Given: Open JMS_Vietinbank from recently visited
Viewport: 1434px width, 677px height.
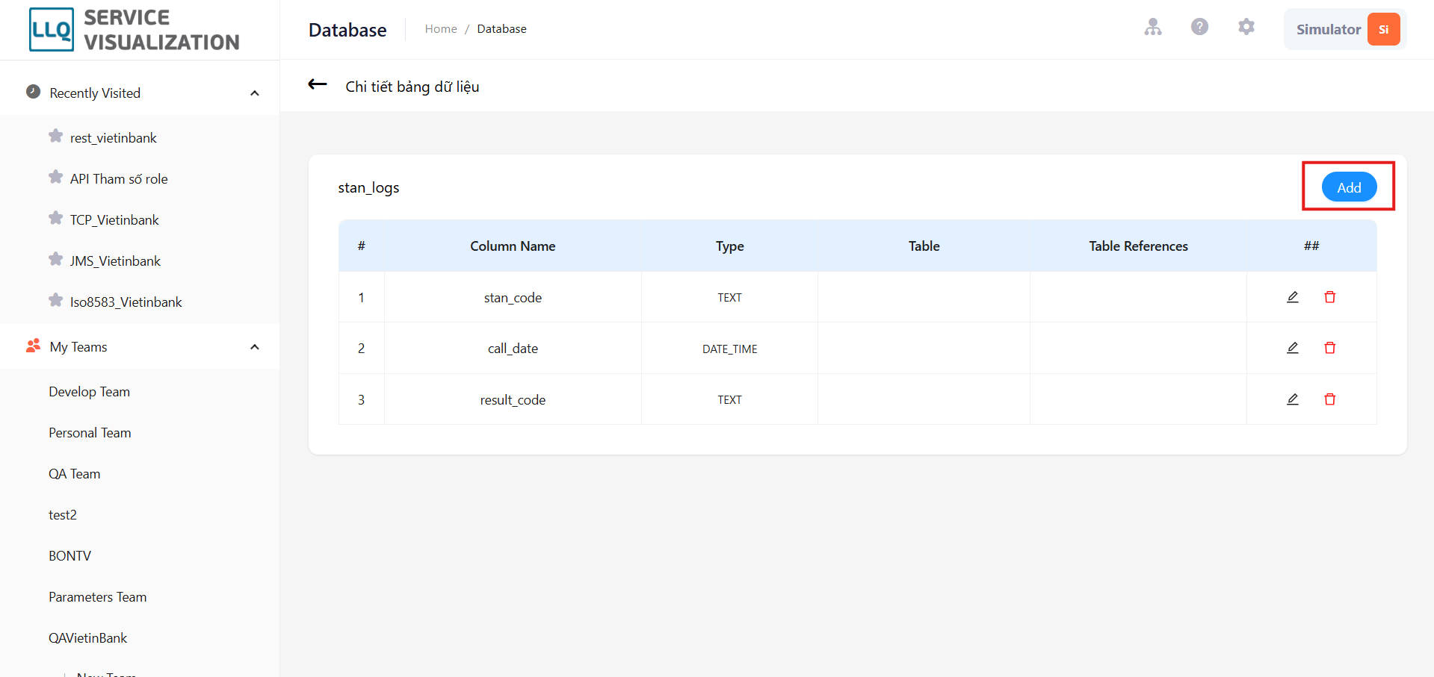Looking at the screenshot, I should [x=115, y=261].
